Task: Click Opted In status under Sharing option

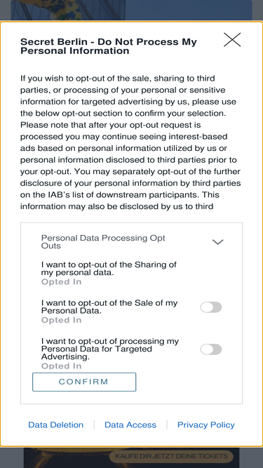Action: [x=61, y=282]
